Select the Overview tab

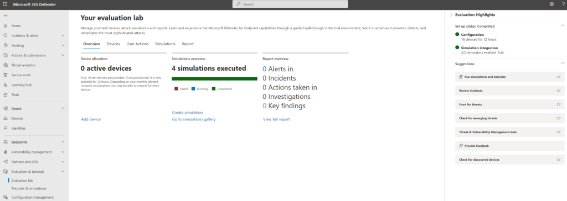click(x=91, y=44)
